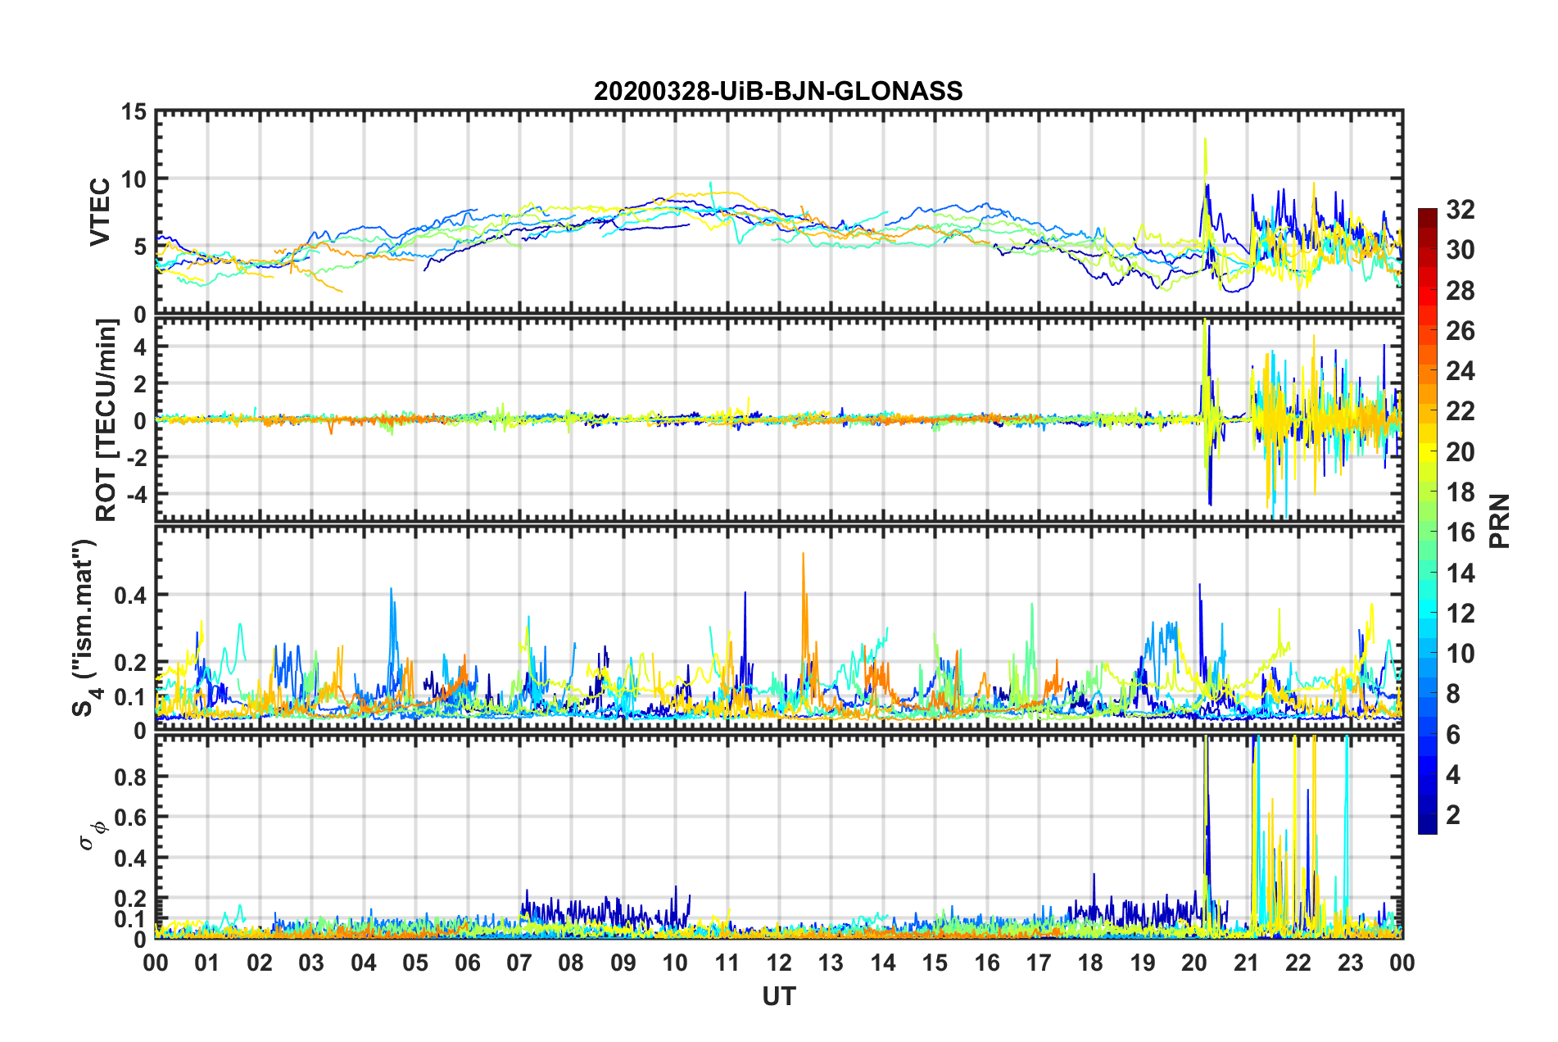Click the colorbar tick label 28
Viewport: 1558px width, 1042px height.
tap(1461, 291)
